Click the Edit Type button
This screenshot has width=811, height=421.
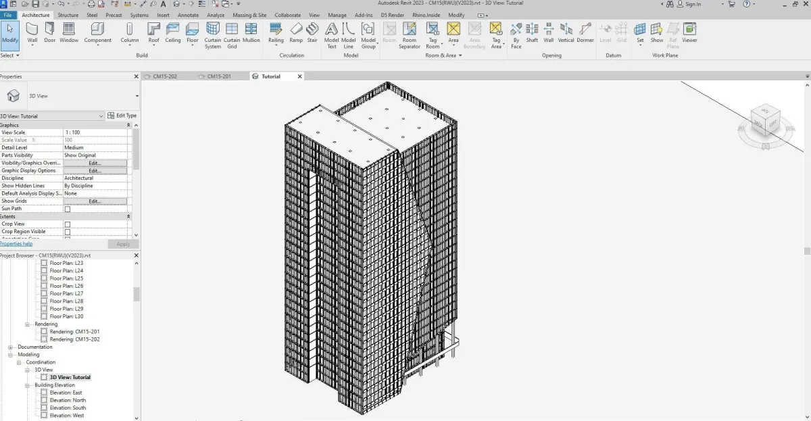(122, 116)
